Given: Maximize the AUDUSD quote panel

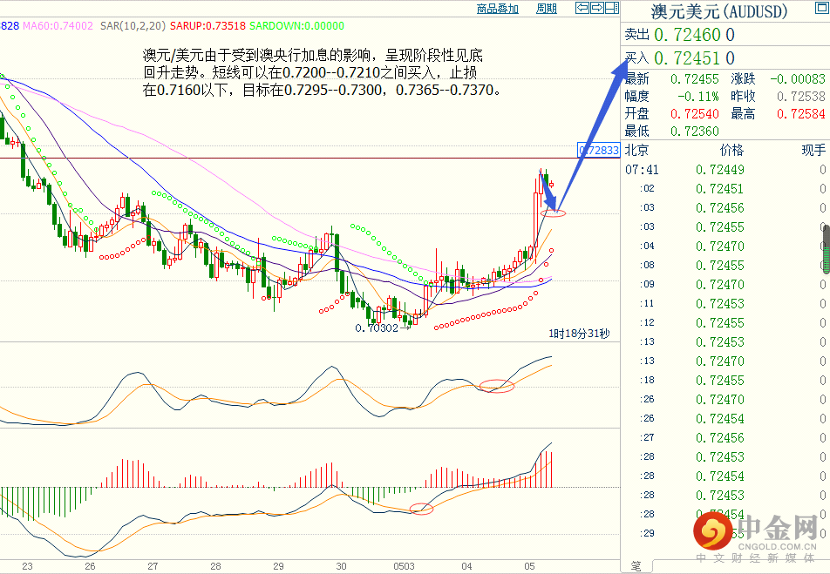Looking at the screenshot, I should [821, 8].
